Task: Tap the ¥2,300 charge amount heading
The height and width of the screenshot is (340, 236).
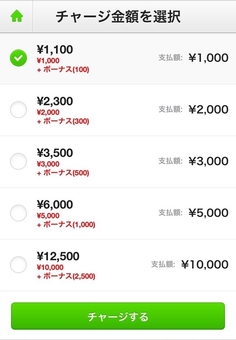Action: [x=55, y=101]
